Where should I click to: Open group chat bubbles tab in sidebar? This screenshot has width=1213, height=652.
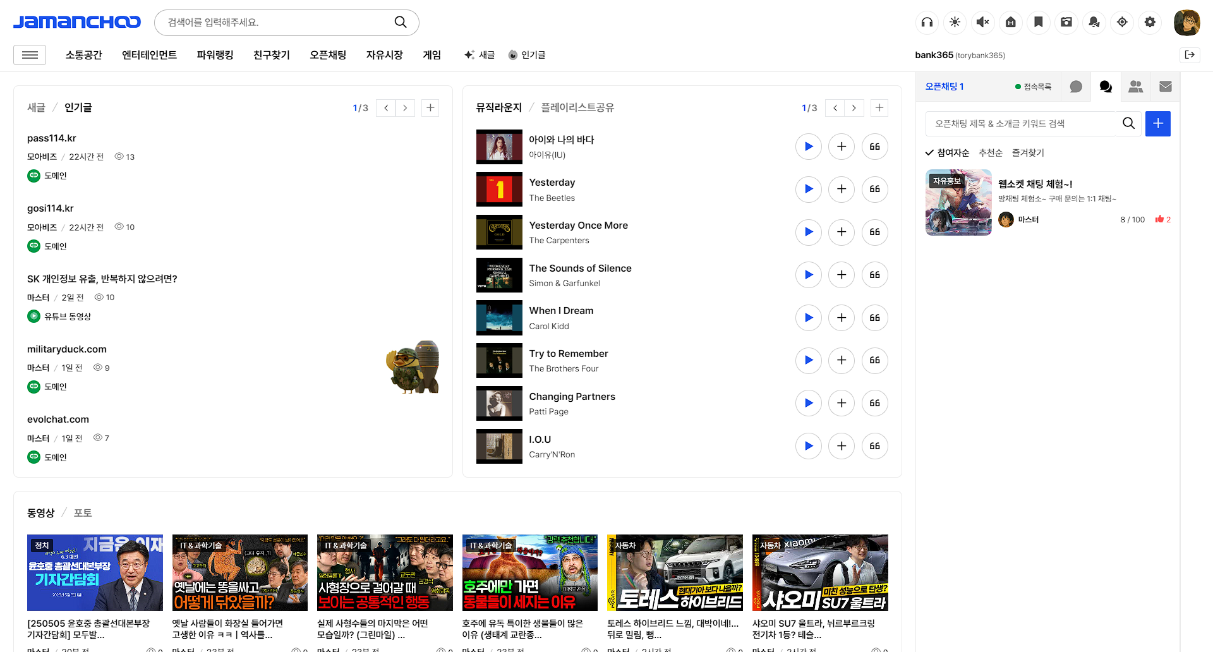pyautogui.click(x=1106, y=87)
